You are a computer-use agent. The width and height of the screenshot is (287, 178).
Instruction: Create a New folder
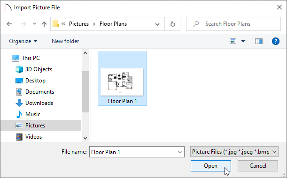(65, 41)
